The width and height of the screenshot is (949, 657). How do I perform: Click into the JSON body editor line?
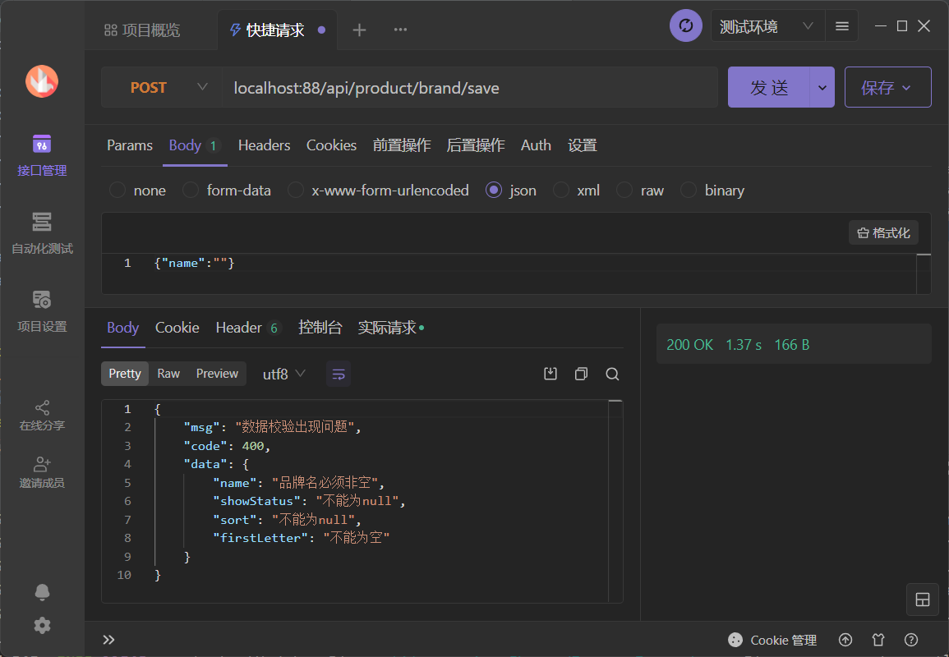point(194,263)
